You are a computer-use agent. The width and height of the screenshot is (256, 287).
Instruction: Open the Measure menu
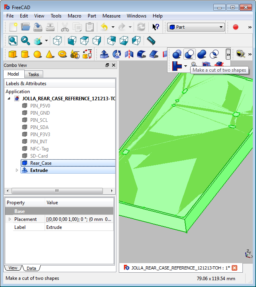click(x=111, y=16)
